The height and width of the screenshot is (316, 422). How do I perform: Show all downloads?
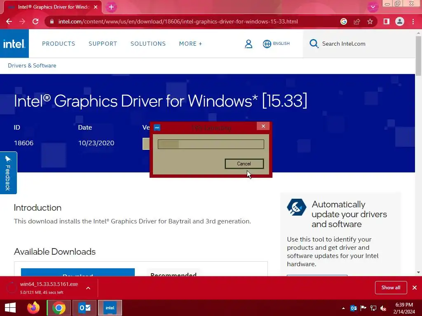pyautogui.click(x=391, y=288)
